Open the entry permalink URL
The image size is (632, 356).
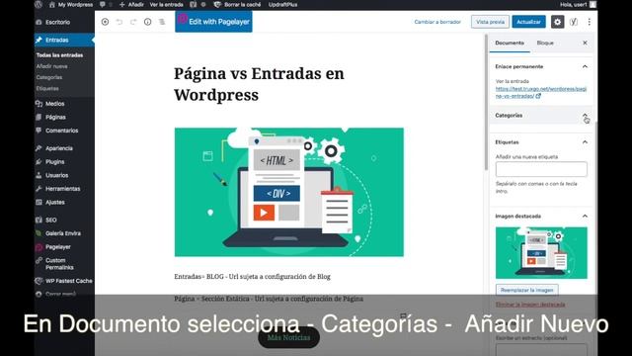pos(540,92)
